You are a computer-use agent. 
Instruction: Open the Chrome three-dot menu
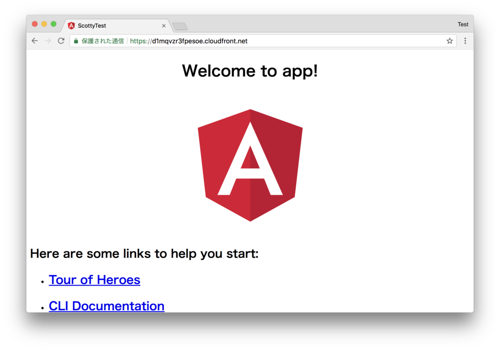point(465,41)
